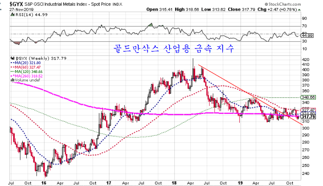The image size is (323, 186).
Task: Click the 44.99 RSI value tag on axis
Action: tap(307, 36)
